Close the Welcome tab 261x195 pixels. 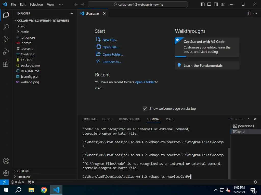pyautogui.click(x=104, y=13)
